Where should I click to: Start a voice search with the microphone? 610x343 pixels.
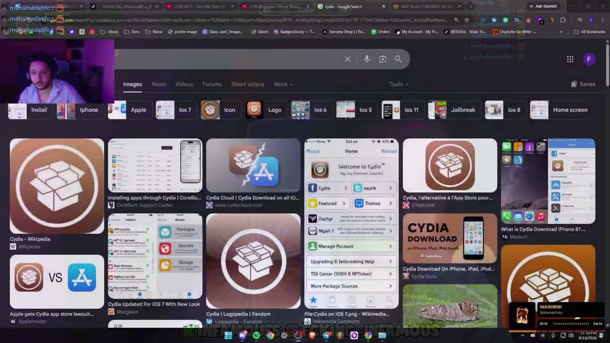click(x=367, y=59)
